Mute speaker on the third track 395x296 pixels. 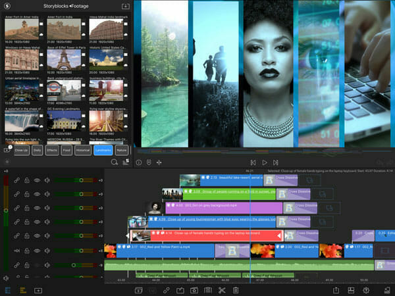coord(47,208)
